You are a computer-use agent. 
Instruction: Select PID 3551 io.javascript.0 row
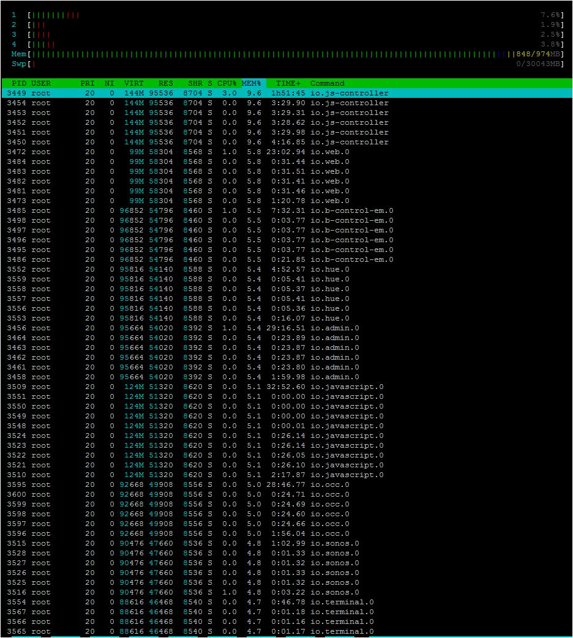[286, 397]
